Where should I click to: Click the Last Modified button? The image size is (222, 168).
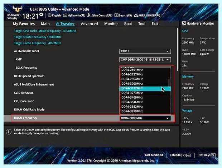154,155
